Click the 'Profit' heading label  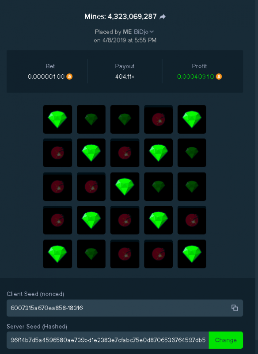pos(199,66)
